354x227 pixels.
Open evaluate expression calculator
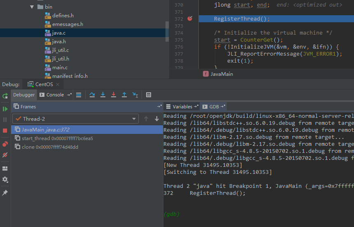149,95
